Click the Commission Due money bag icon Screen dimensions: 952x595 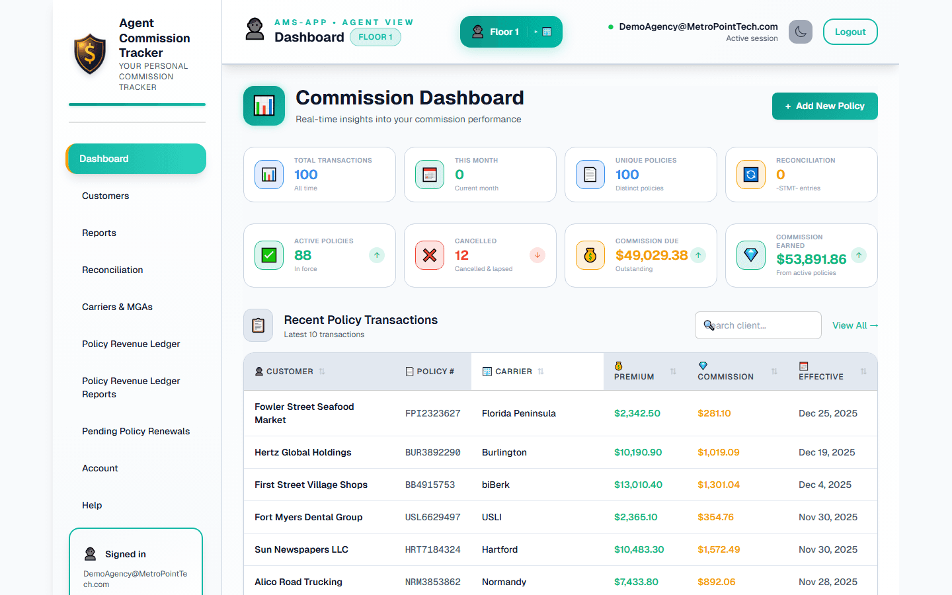(x=590, y=255)
